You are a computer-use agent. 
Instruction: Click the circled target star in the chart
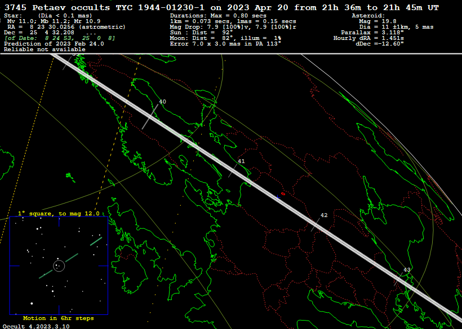(59, 266)
